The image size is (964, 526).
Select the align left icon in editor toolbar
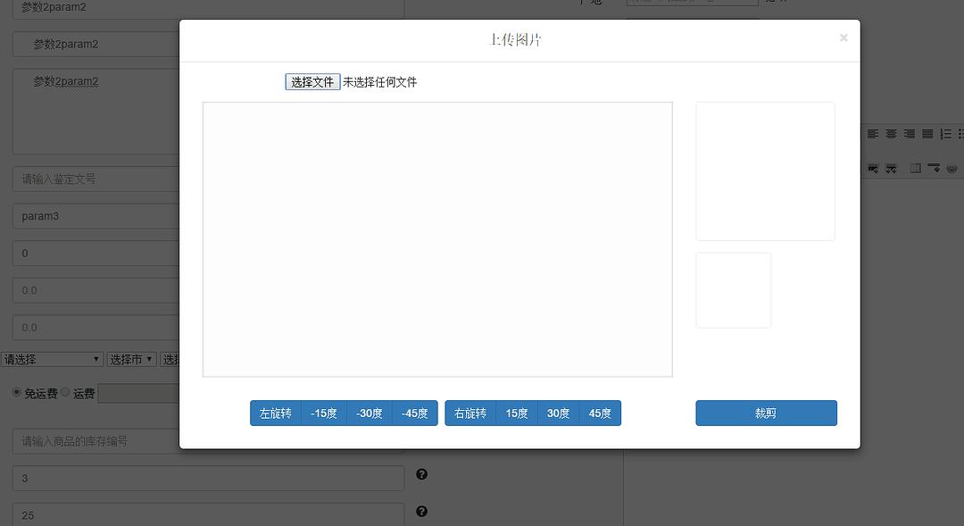872,134
